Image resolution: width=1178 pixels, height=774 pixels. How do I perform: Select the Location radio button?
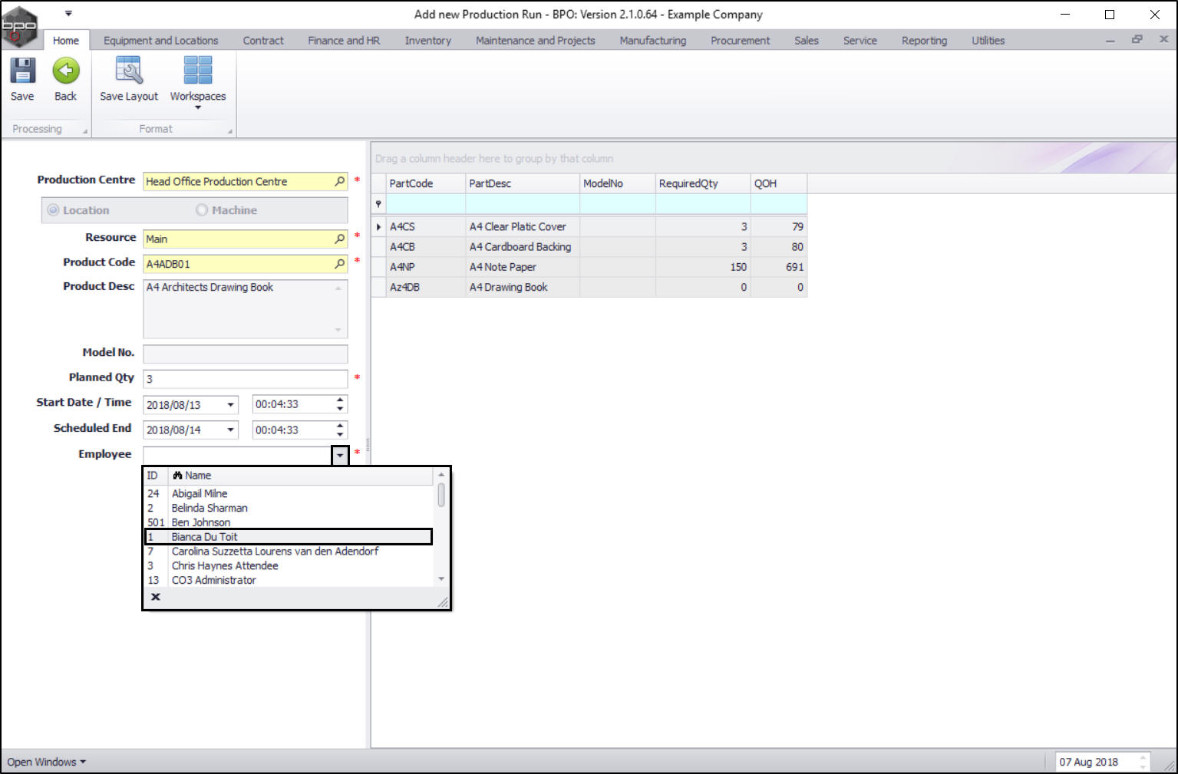(53, 210)
